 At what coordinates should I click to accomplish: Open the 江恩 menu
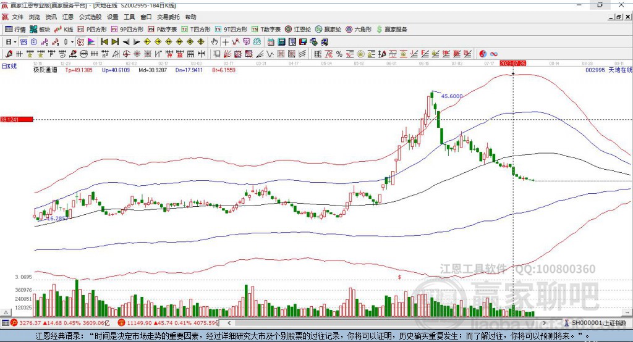pyautogui.click(x=68, y=17)
